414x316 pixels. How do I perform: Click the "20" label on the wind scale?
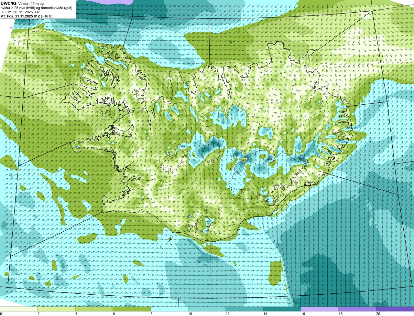378,314
